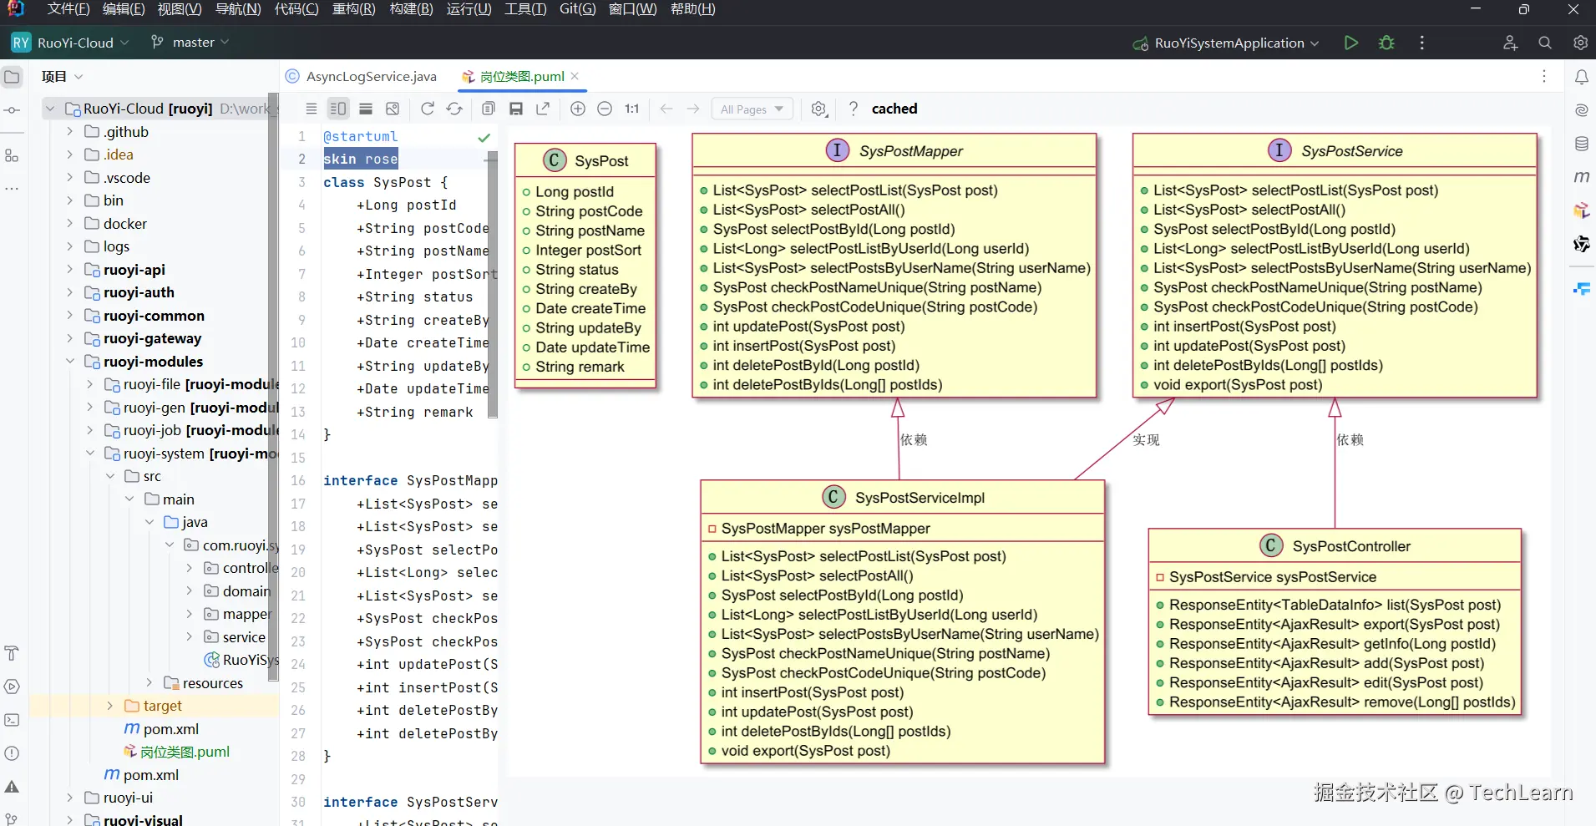Viewport: 1596px width, 826px height.
Task: Reset zoom to actual size with the 1:1 button
Action: 631,109
